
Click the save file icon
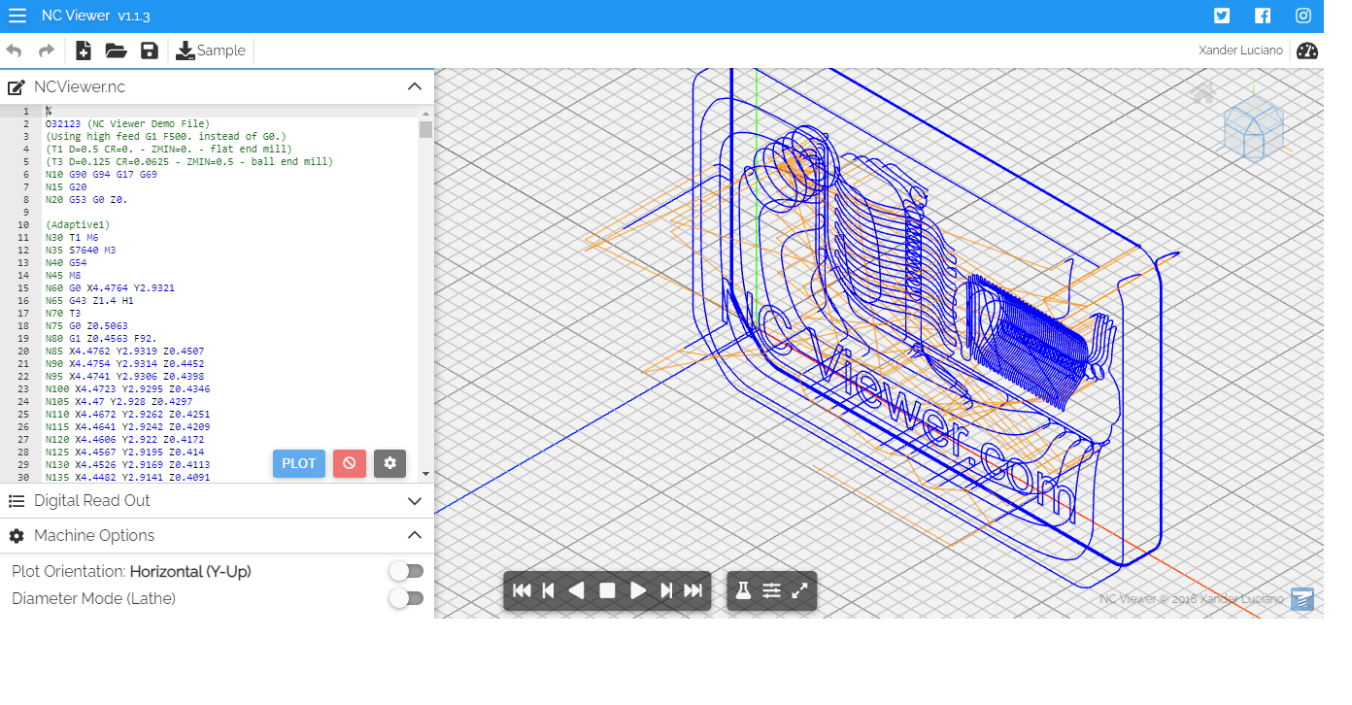(x=149, y=50)
